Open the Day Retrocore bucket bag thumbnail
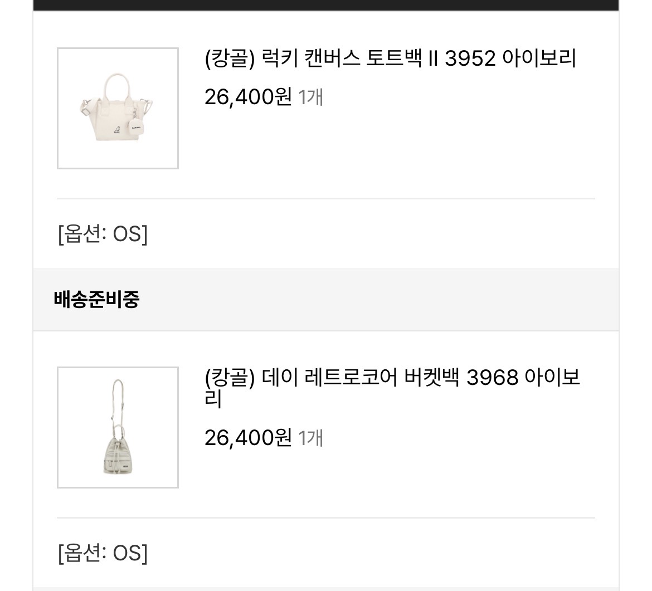652x591 pixels. tap(118, 427)
